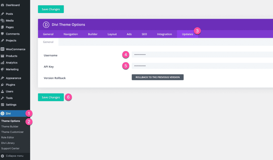
Task: Switch to the General tab
Action: click(x=48, y=34)
